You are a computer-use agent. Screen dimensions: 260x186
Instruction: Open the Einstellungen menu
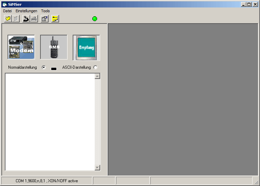(x=26, y=11)
